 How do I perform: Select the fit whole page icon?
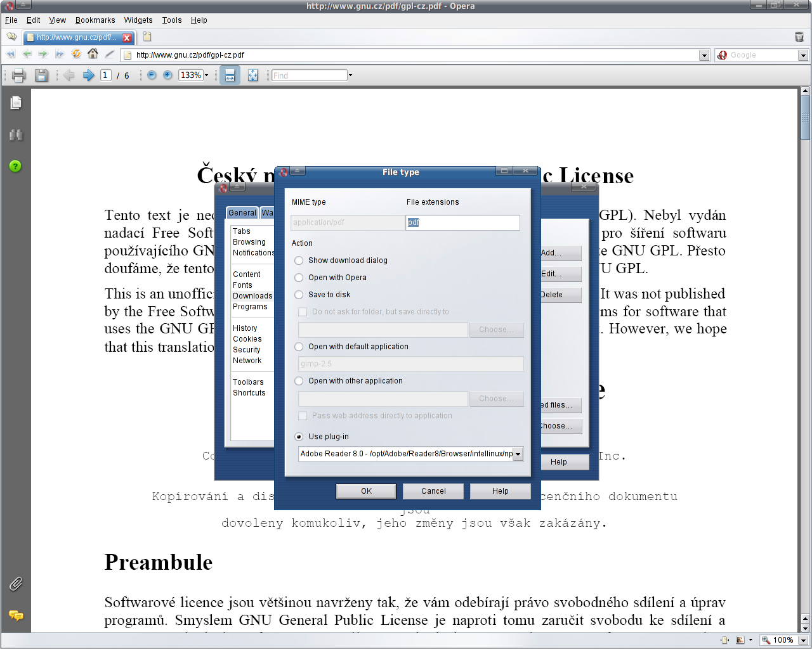pos(252,75)
